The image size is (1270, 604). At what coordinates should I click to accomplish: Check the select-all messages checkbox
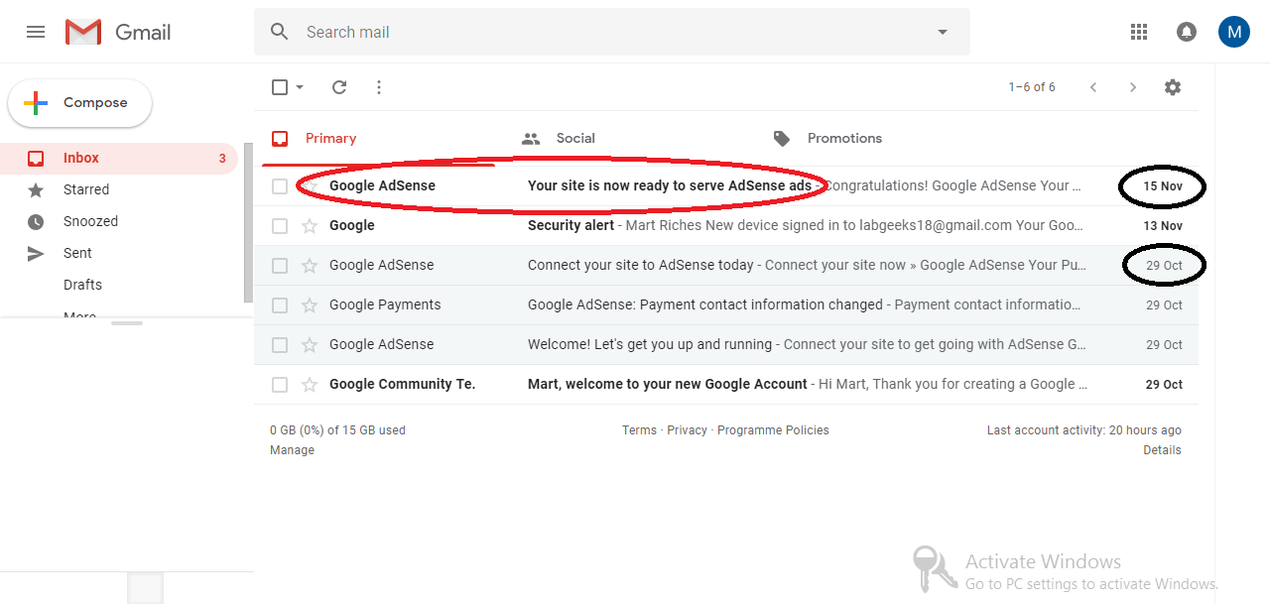click(x=280, y=87)
